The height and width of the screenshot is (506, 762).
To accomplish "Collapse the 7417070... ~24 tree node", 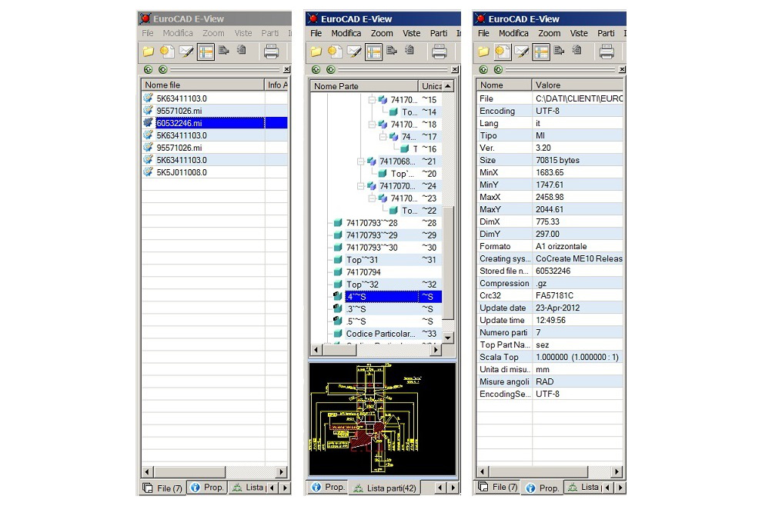I will [x=360, y=186].
